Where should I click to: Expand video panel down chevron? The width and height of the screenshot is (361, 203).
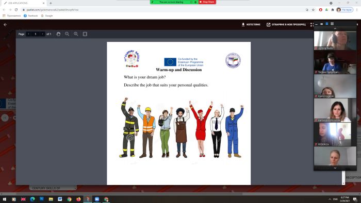pyautogui.click(x=335, y=168)
